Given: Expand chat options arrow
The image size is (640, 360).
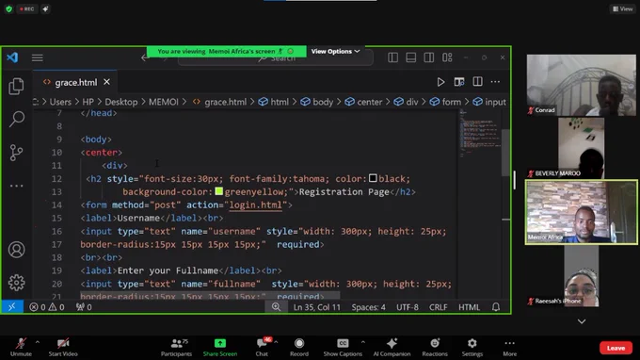Looking at the screenshot, I should point(276,342).
